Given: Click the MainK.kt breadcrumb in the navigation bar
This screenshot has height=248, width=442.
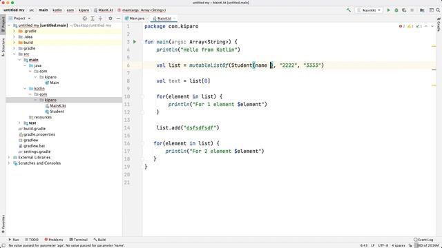Looking at the screenshot, I should [104, 10].
